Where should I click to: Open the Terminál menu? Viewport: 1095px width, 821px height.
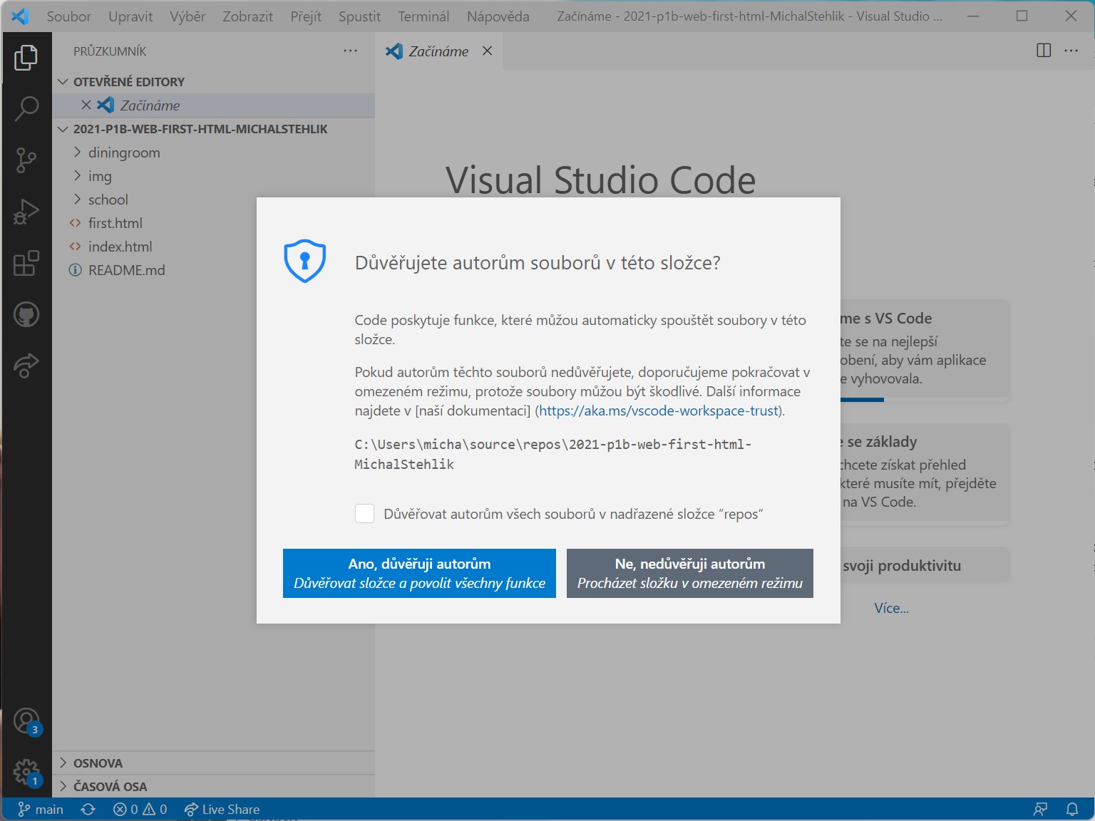coord(423,16)
